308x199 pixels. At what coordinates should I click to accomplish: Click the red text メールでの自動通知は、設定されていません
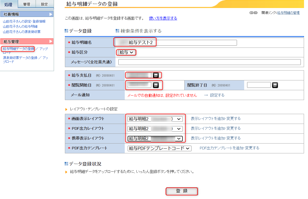[x=162, y=95]
